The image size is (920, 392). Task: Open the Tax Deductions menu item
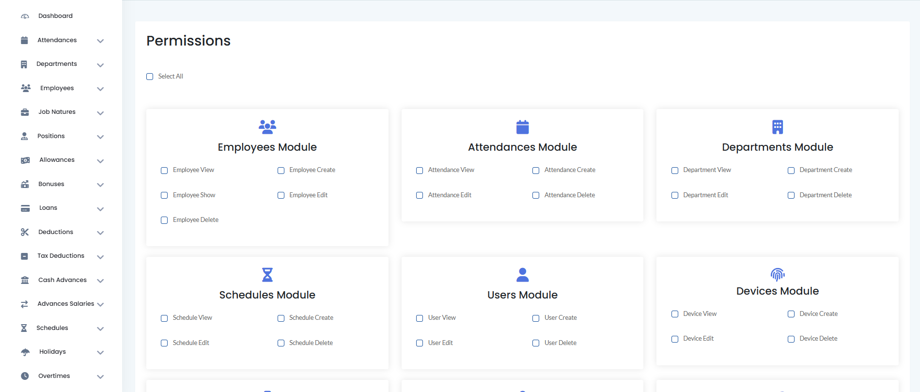61,256
